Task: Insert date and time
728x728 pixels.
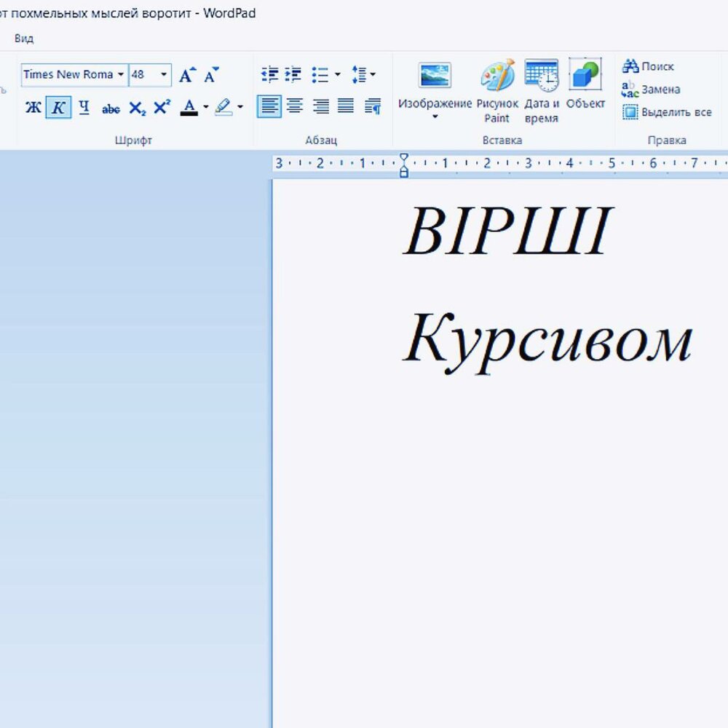Action: 541,91
